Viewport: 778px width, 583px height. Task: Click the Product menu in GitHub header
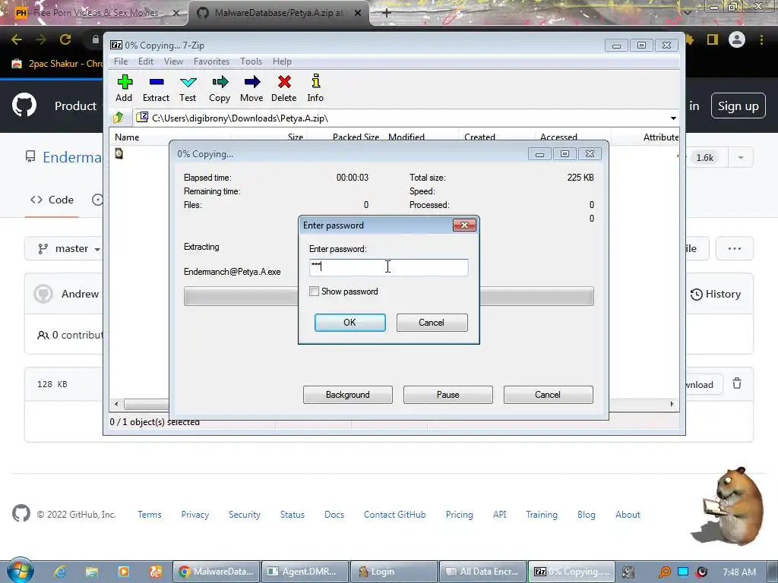pos(75,106)
